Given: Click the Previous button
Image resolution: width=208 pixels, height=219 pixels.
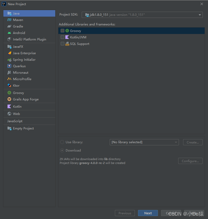Looking at the screenshot, I should point(125,213).
